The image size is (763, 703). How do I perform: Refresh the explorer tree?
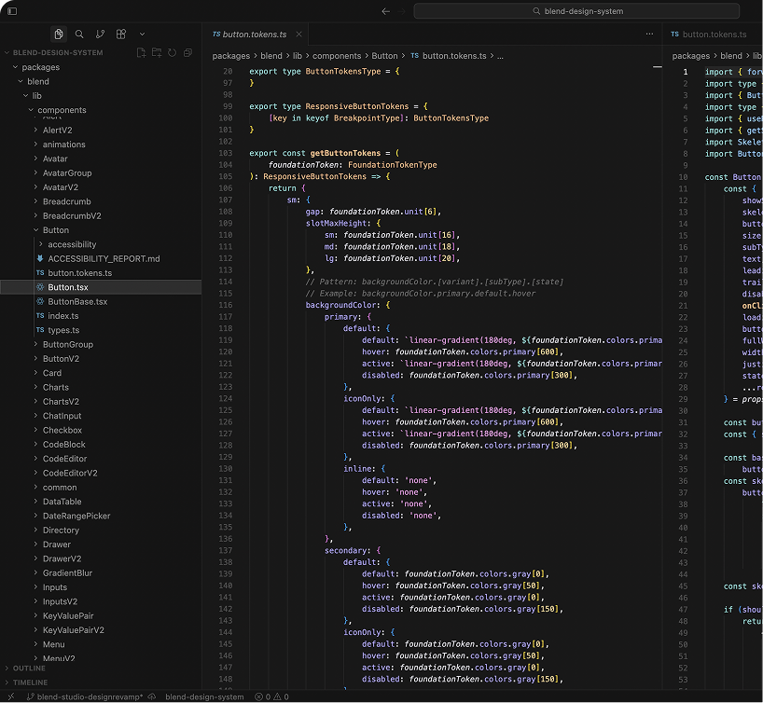pyautogui.click(x=173, y=52)
